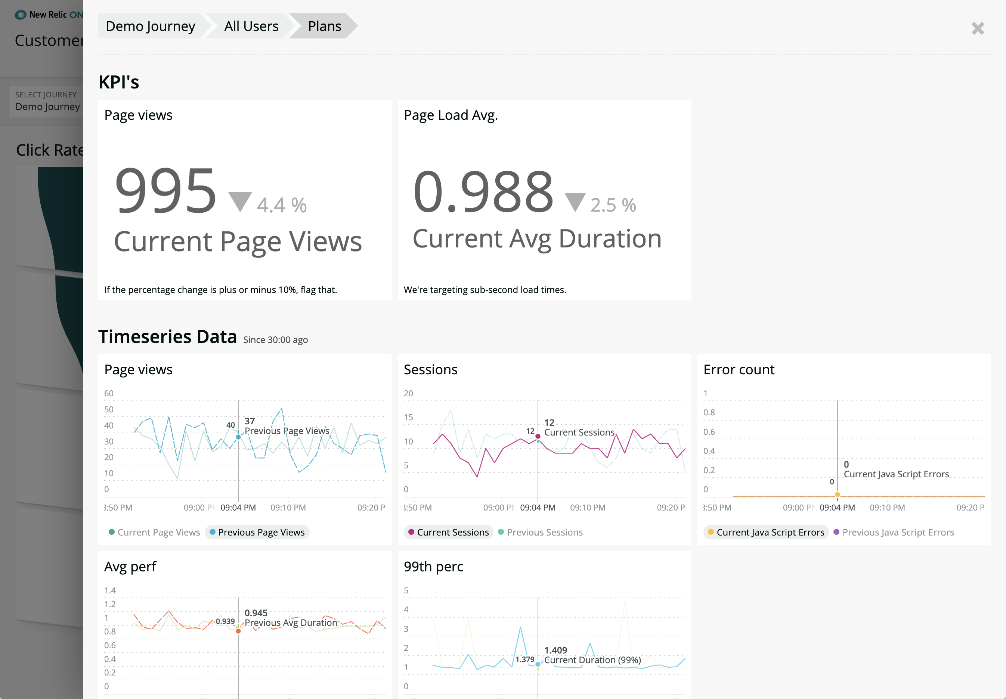
Task: Click the light blue 99th perc data point
Action: (538, 664)
